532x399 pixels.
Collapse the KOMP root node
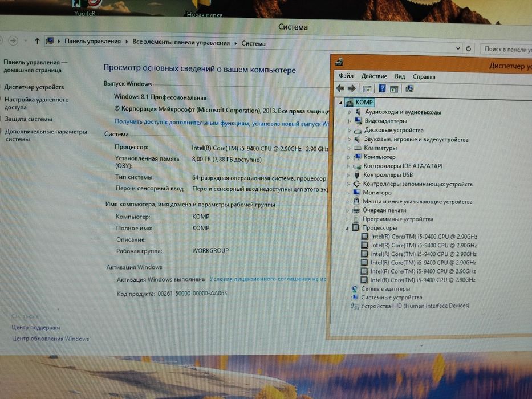coord(340,103)
